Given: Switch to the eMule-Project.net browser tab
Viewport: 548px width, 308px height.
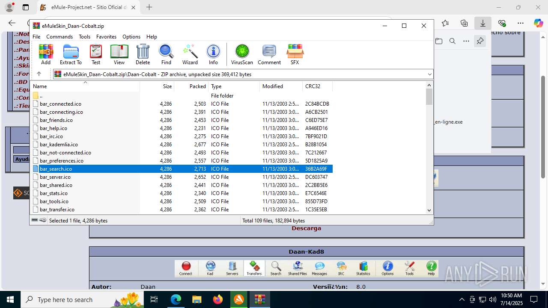Looking at the screenshot, I should click(89, 7).
